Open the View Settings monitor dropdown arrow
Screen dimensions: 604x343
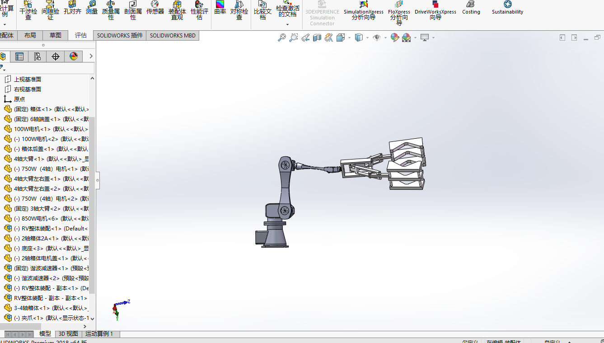click(433, 38)
